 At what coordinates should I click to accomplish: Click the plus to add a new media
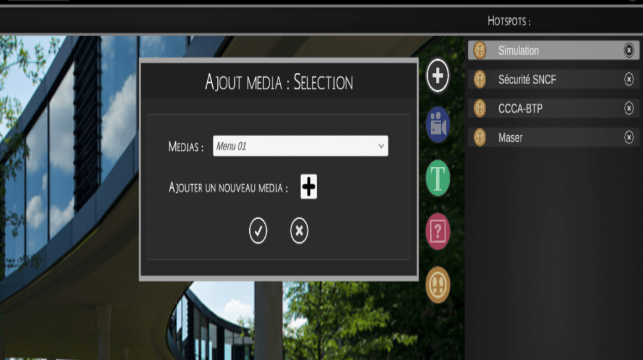(308, 187)
